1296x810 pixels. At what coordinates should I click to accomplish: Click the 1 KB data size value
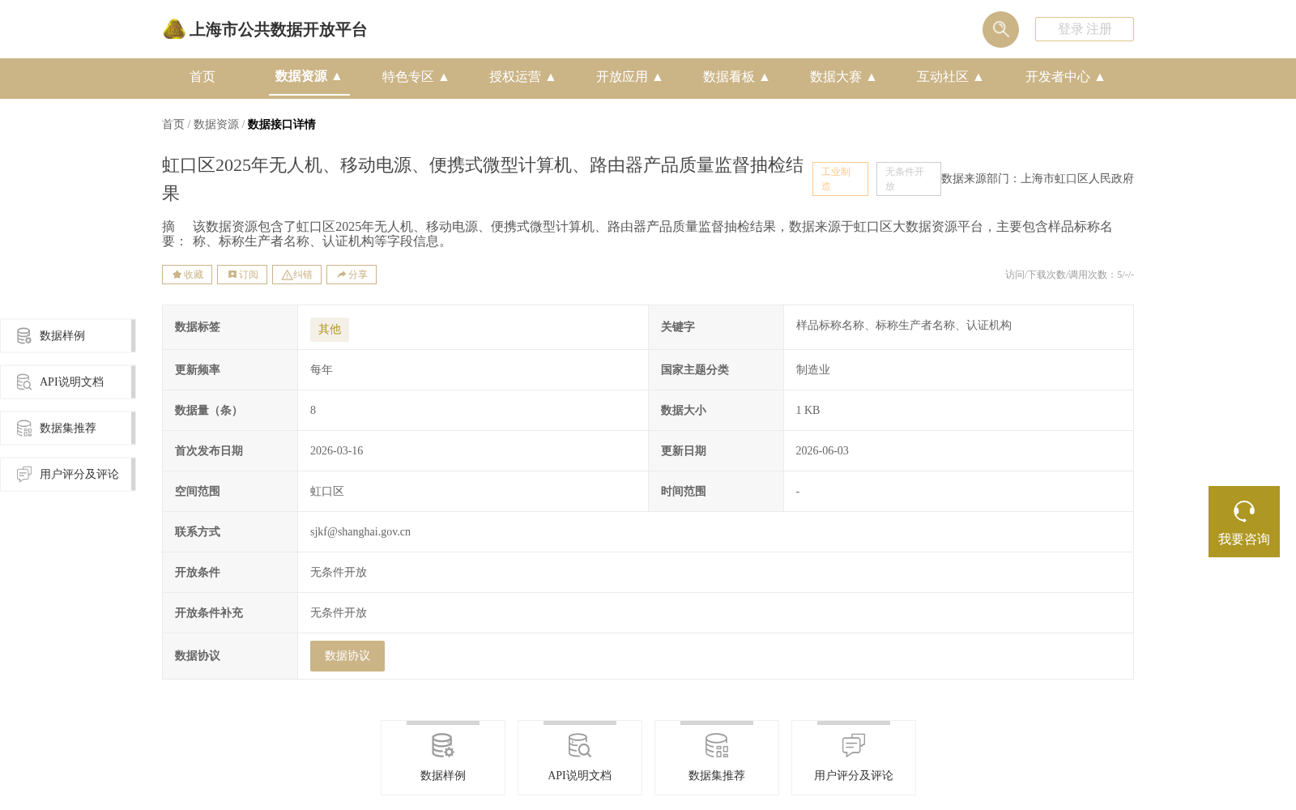pos(808,411)
